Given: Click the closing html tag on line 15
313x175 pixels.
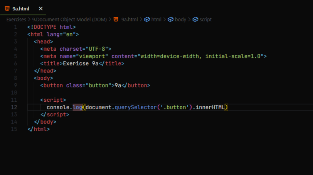Looking at the screenshot, I should pos(39,129).
